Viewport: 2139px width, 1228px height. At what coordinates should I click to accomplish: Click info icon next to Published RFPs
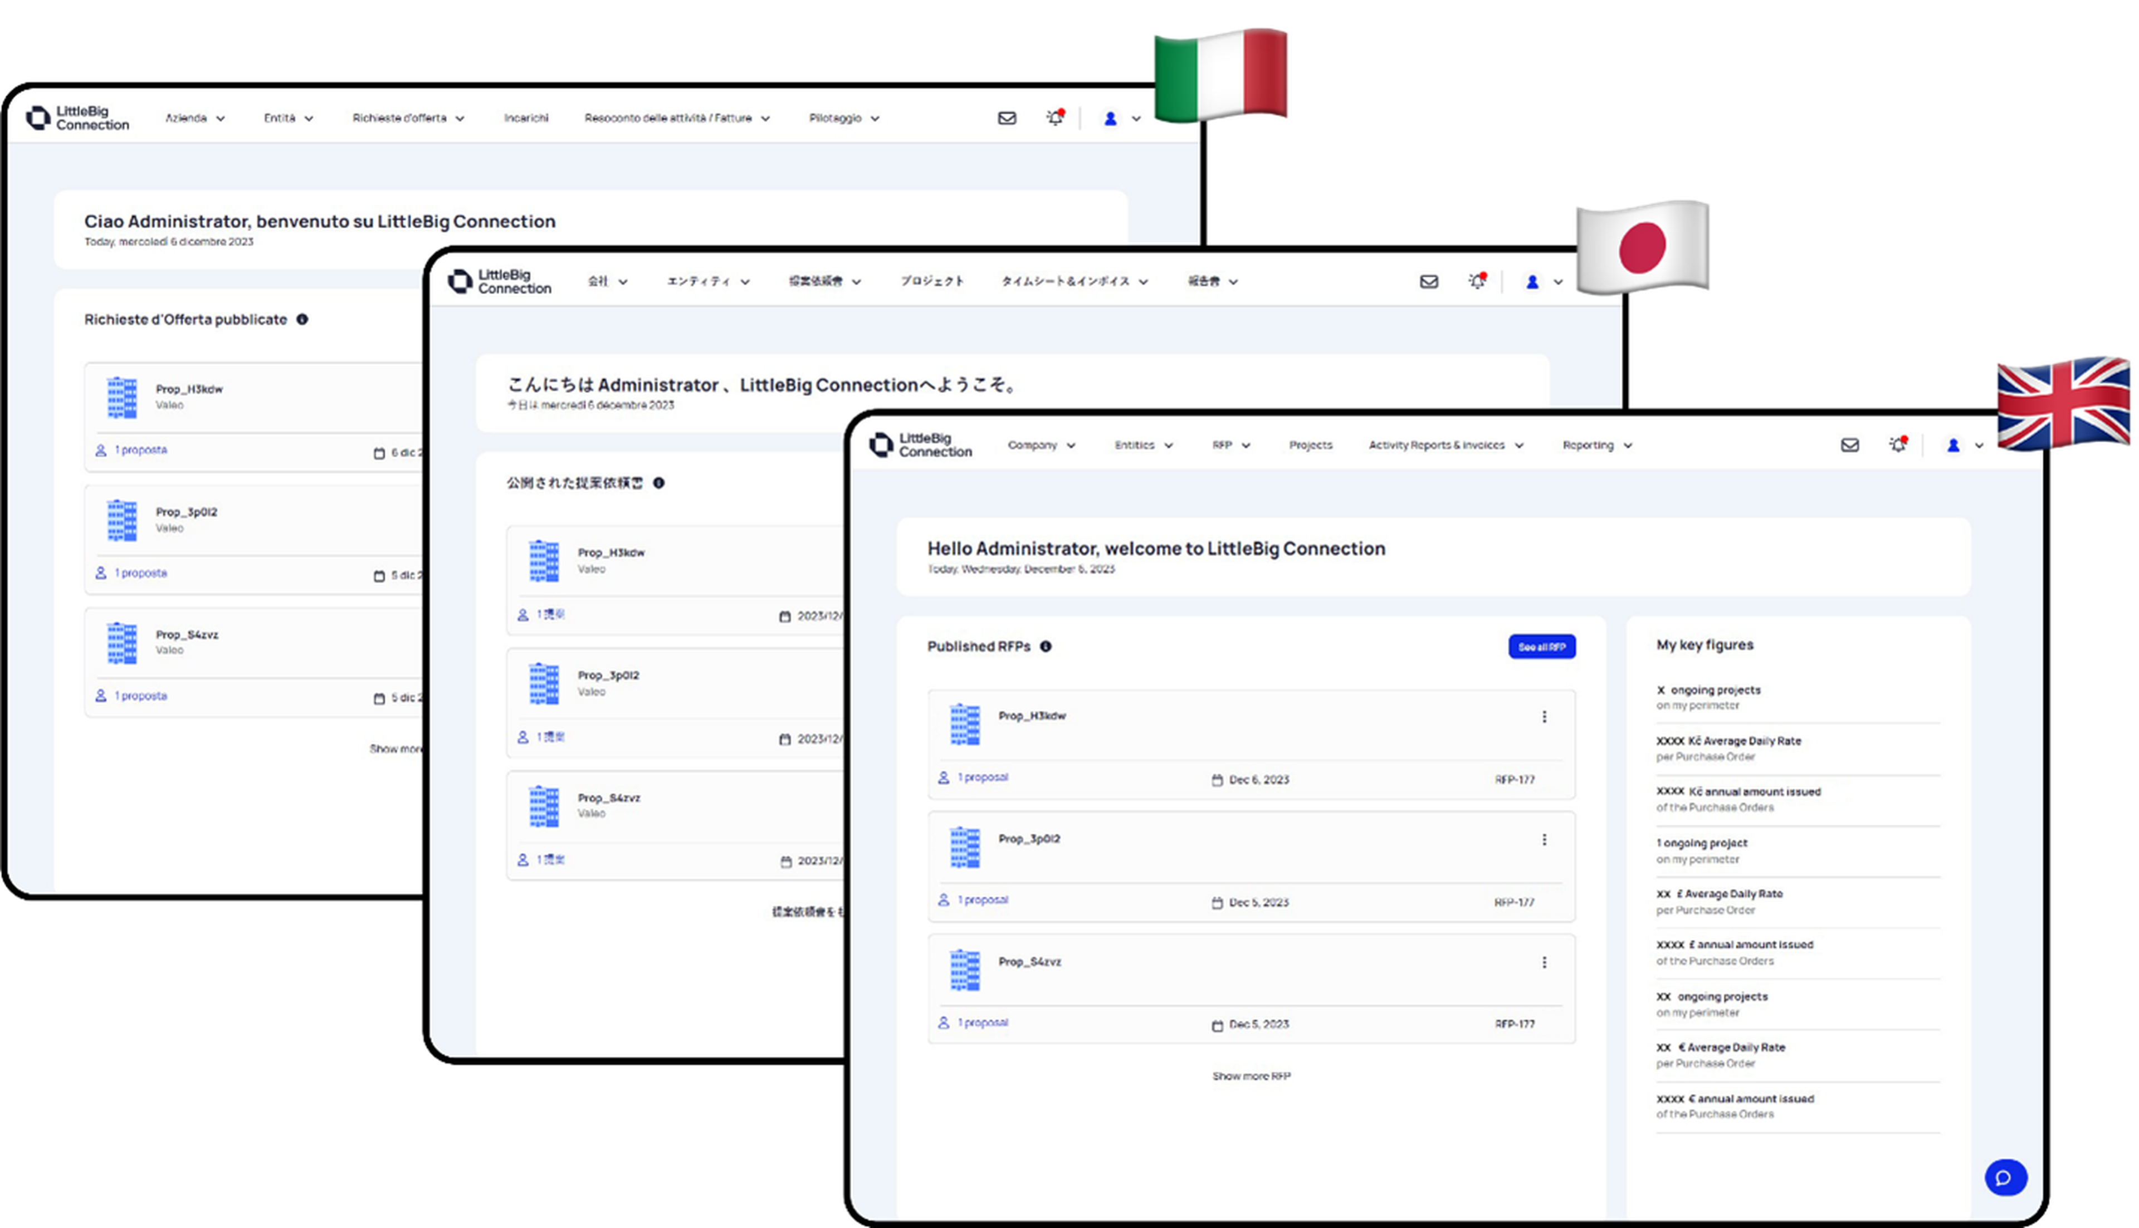(x=1046, y=646)
